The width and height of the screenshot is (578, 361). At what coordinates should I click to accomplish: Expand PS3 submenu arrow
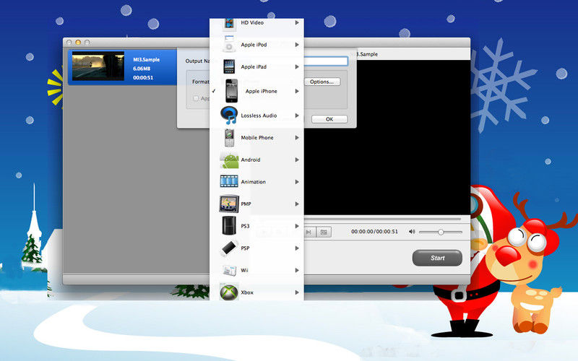point(297,226)
